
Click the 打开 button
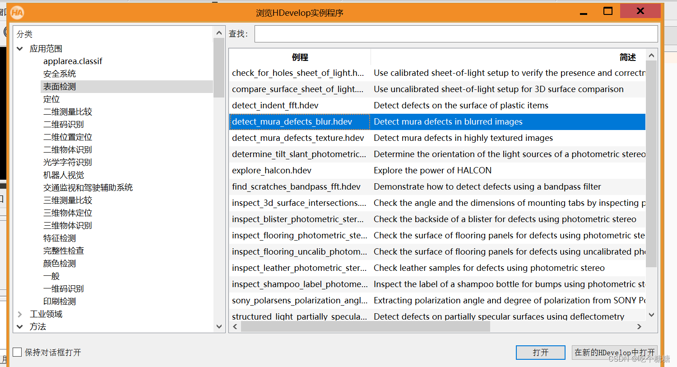point(541,353)
